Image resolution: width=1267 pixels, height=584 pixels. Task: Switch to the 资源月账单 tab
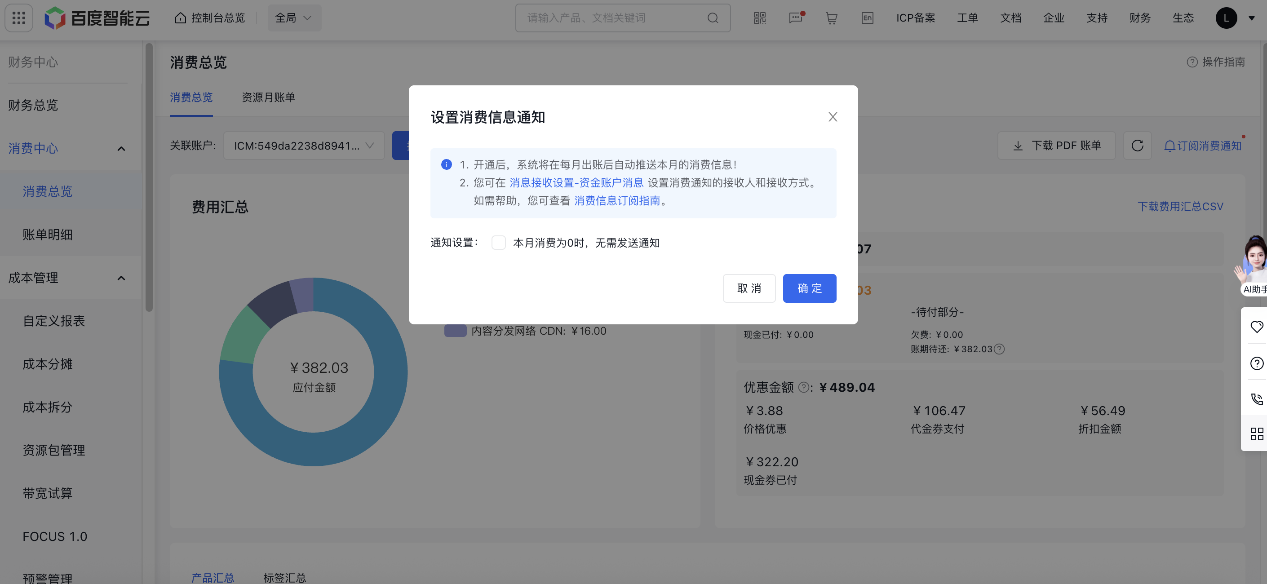[x=268, y=97]
